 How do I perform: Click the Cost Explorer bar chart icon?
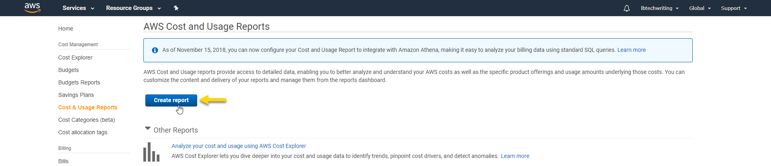pyautogui.click(x=151, y=152)
